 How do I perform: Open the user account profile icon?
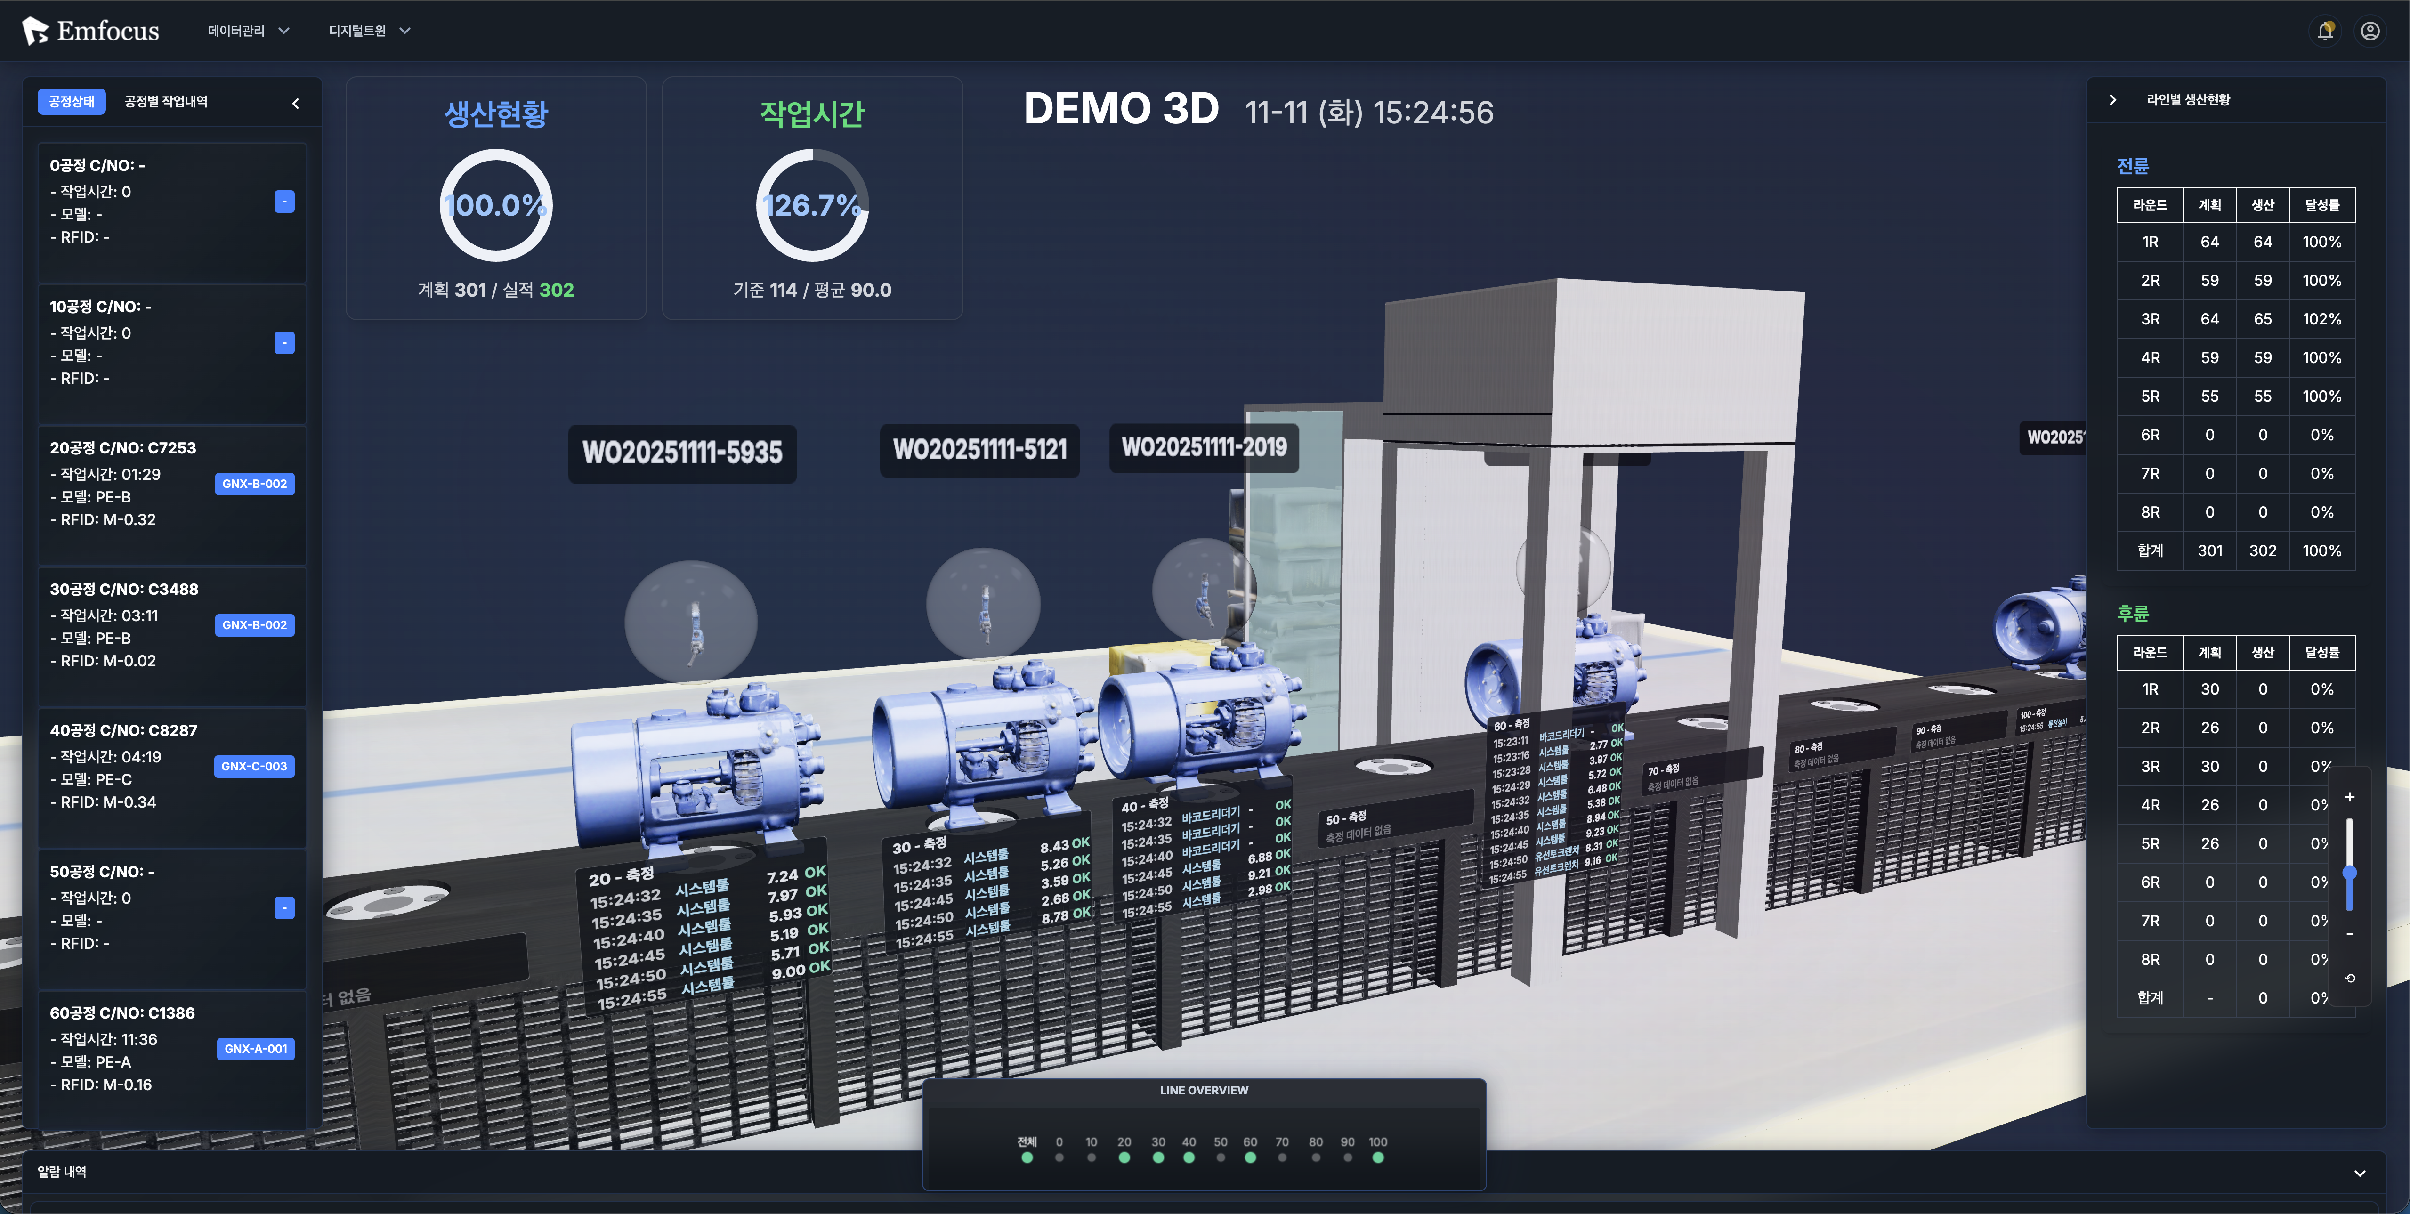click(2370, 31)
